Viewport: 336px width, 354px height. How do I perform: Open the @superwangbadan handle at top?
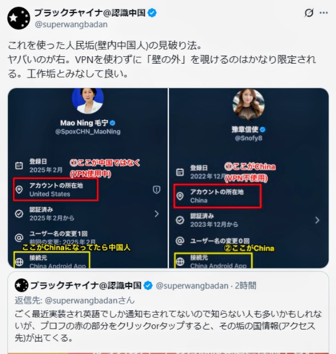(71, 24)
